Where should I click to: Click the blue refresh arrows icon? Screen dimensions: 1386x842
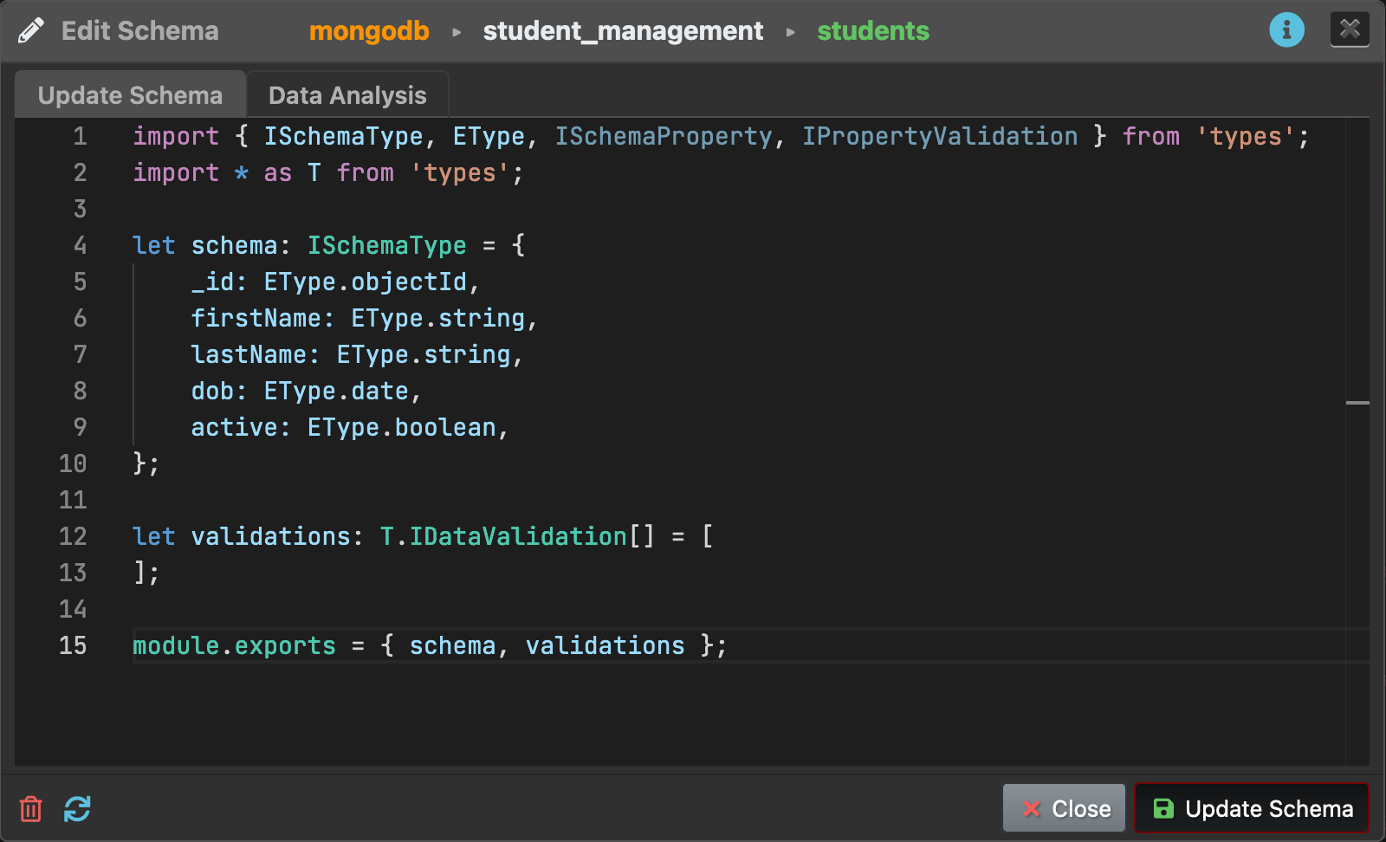coord(77,809)
